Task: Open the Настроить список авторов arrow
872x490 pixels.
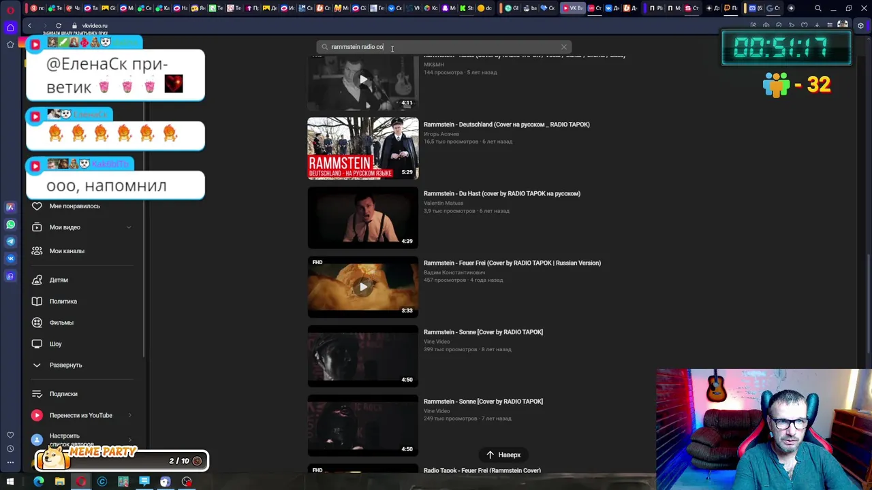Action: coord(129,440)
